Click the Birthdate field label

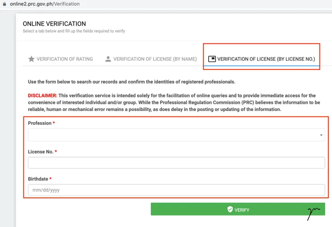[38, 179]
